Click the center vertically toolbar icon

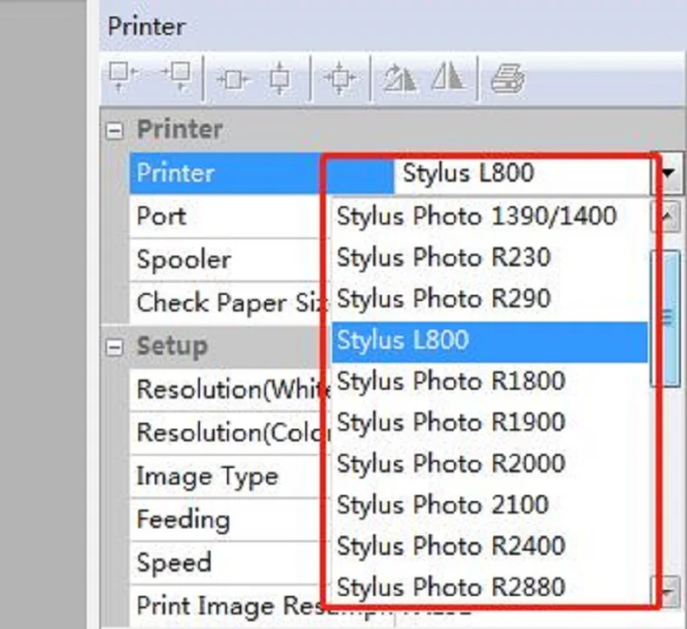coord(279,79)
